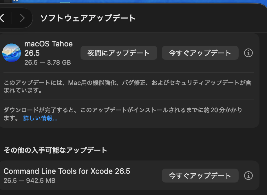Click the macOS Tahoe 26 icon

(12, 53)
